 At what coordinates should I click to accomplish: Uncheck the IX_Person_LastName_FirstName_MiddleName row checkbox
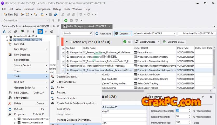point(64,52)
